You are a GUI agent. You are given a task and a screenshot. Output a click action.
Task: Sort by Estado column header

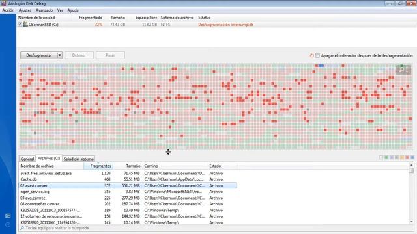222,166
